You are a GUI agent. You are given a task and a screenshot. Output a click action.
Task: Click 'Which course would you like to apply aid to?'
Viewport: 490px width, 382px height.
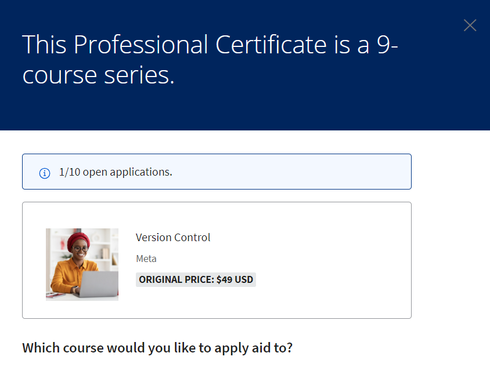(157, 348)
